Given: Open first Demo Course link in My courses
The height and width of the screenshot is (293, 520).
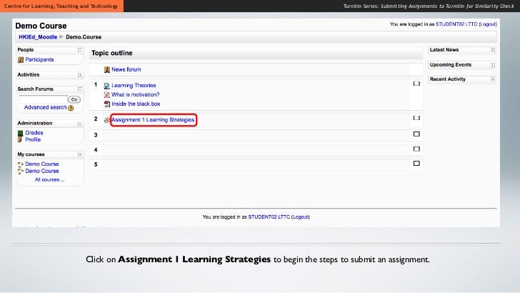Looking at the screenshot, I should [x=42, y=164].
